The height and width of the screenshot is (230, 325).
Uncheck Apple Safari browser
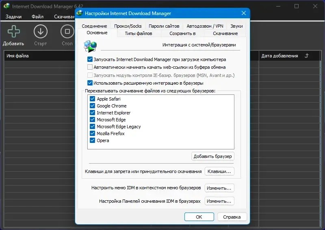pos(92,99)
